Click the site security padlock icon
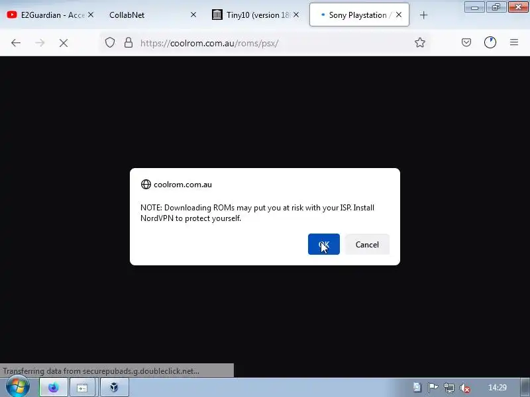The width and height of the screenshot is (530, 397). (x=129, y=42)
